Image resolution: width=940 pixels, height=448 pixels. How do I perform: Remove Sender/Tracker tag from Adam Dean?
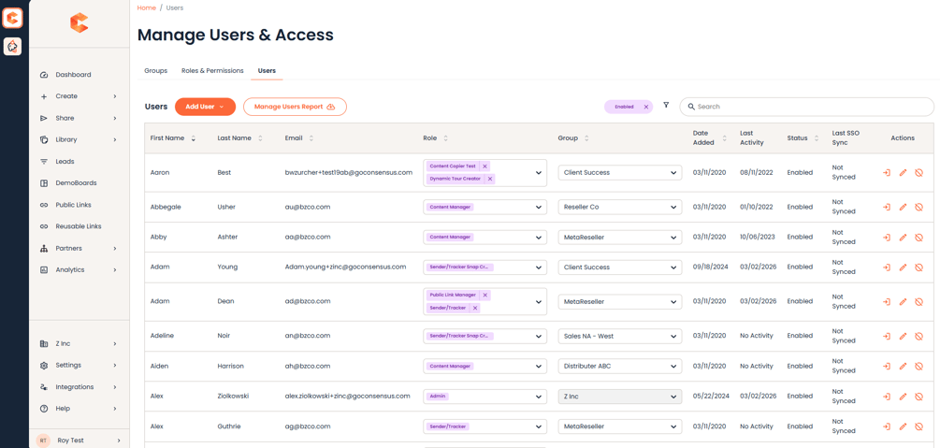pyautogui.click(x=475, y=308)
